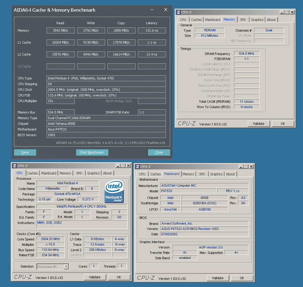Click the Motherboard Model P4T533 value in CPU-Z
The image size is (303, 287).
pos(188,191)
